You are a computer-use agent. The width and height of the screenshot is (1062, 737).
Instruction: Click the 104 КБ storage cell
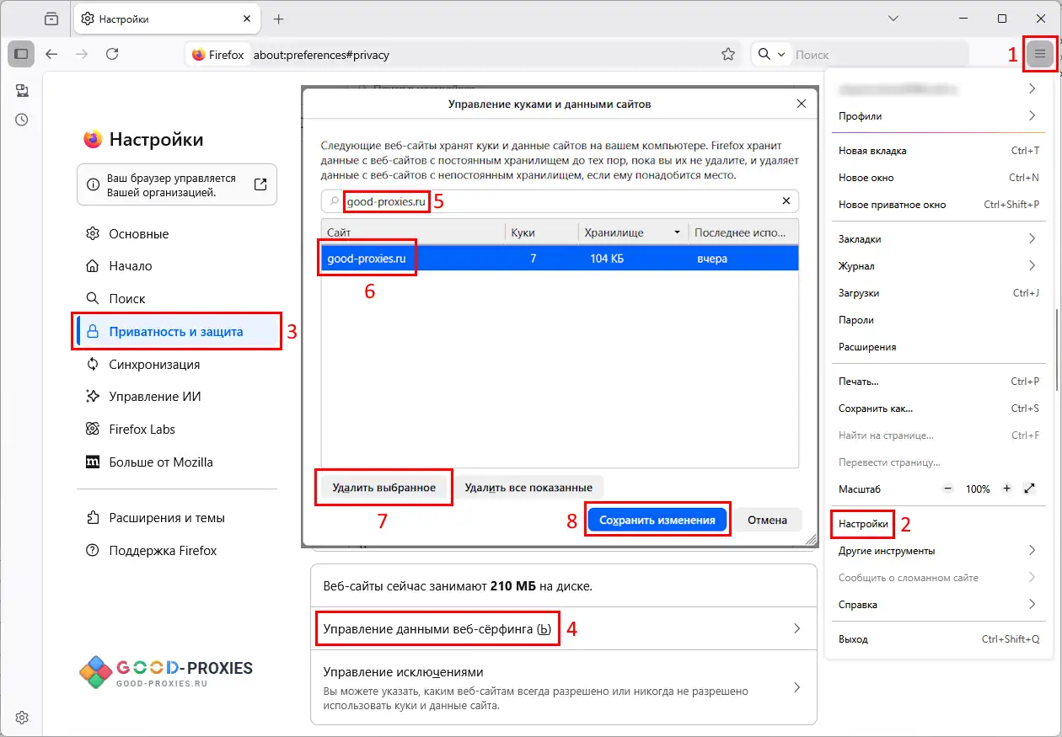point(607,259)
